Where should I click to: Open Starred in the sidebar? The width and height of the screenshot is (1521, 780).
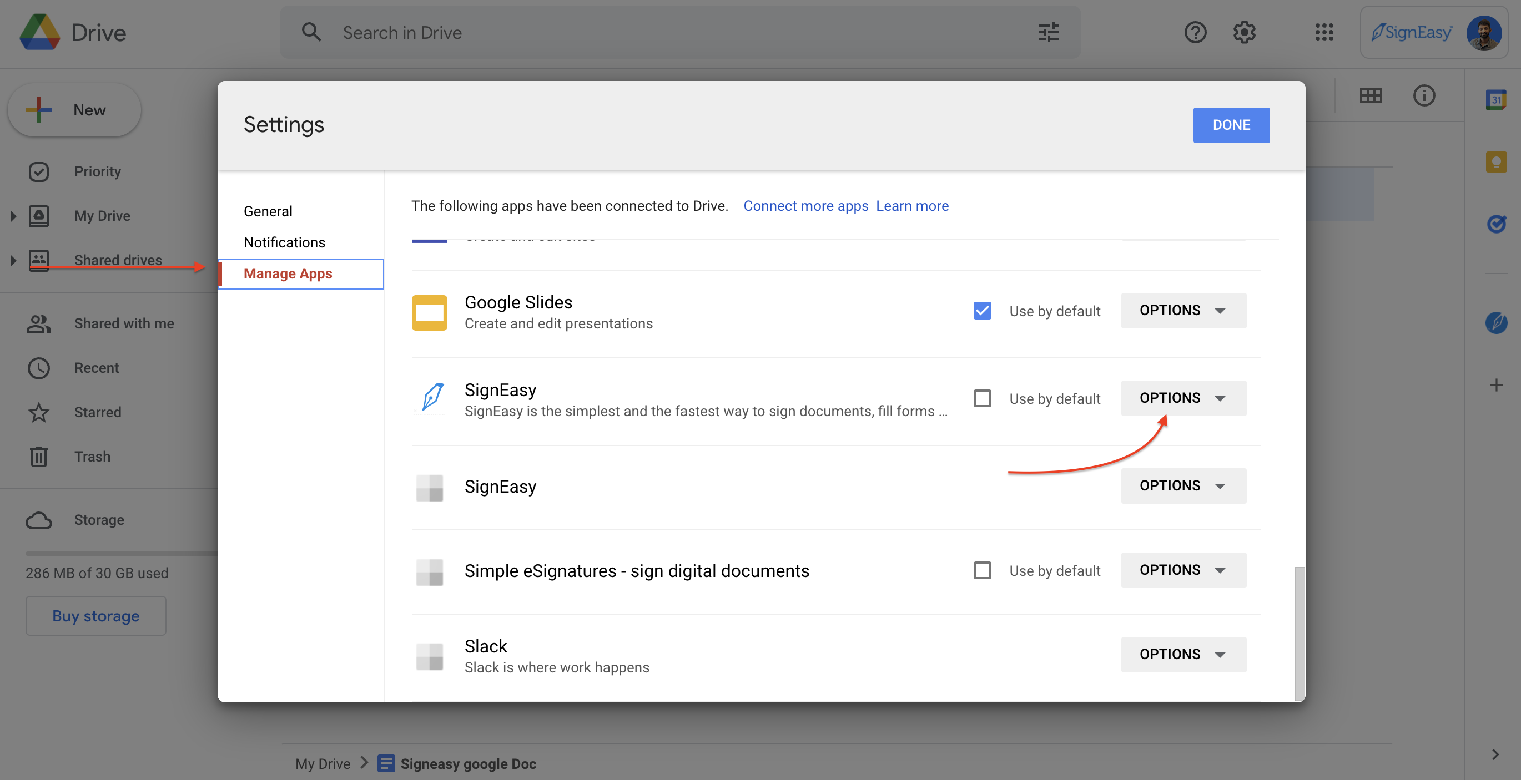point(98,412)
